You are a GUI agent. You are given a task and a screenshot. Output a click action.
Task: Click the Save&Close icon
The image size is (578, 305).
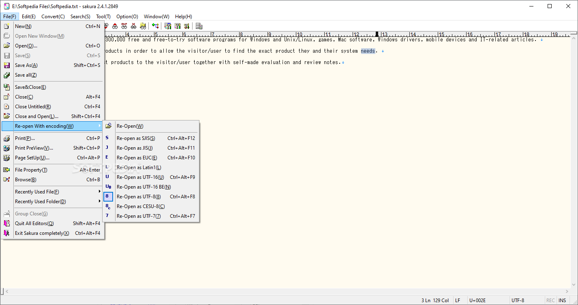click(6, 87)
